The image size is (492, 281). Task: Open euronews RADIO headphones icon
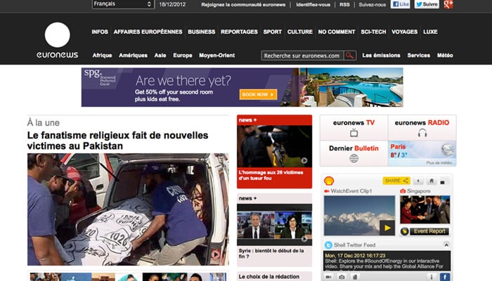click(x=422, y=133)
